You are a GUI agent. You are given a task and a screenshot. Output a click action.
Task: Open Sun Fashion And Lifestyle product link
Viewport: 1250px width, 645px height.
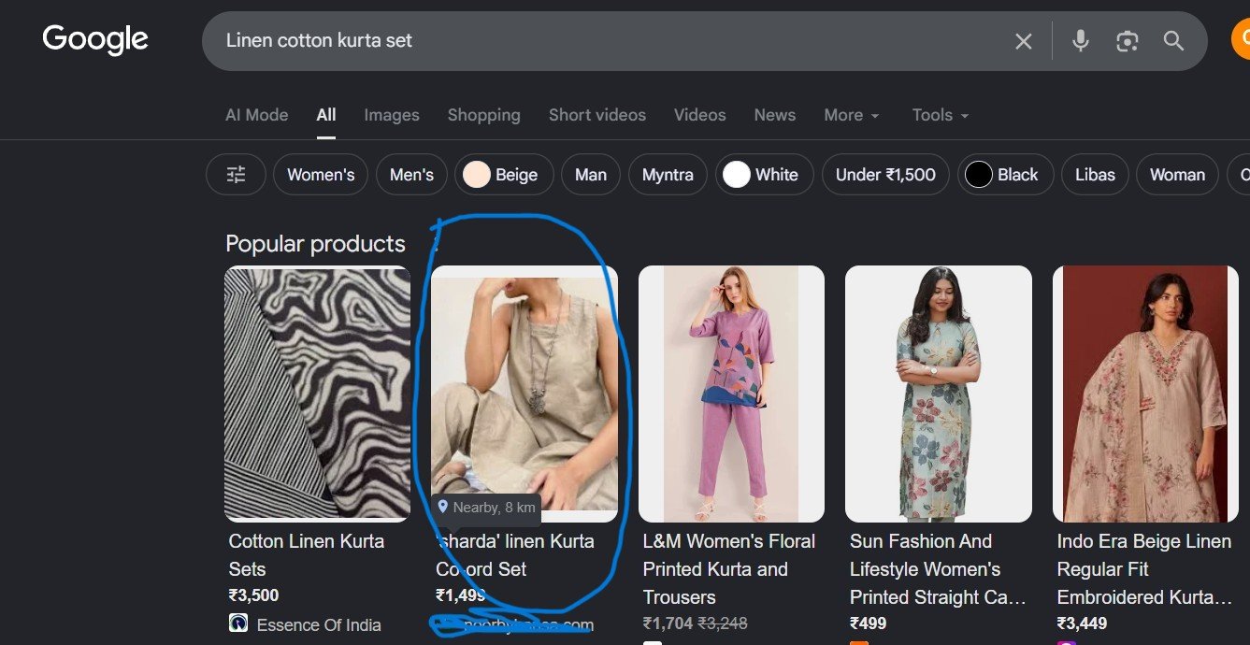click(x=939, y=569)
